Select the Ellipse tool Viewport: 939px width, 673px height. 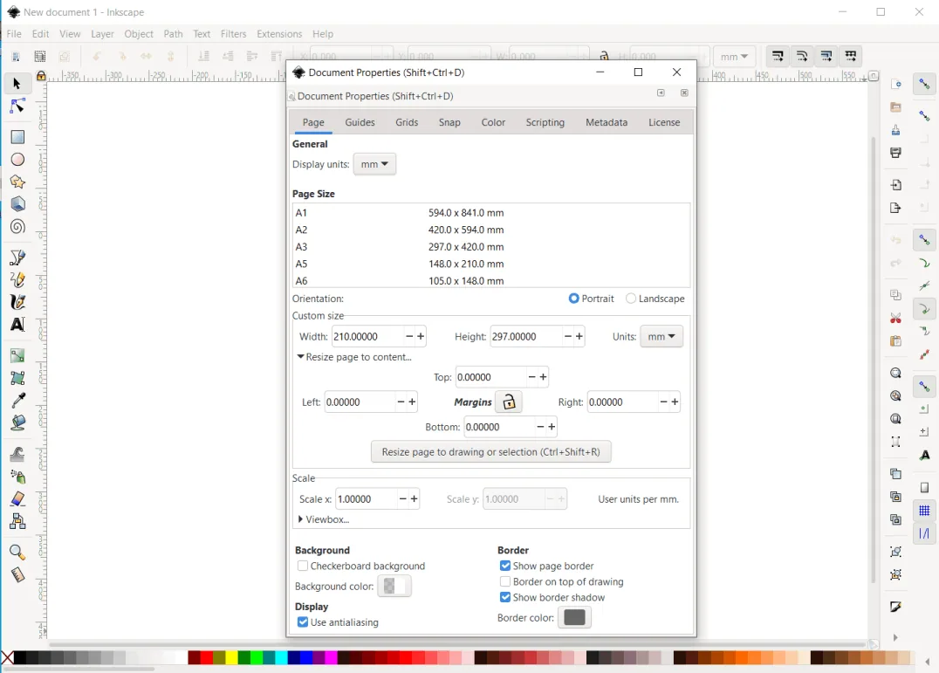[17, 159]
